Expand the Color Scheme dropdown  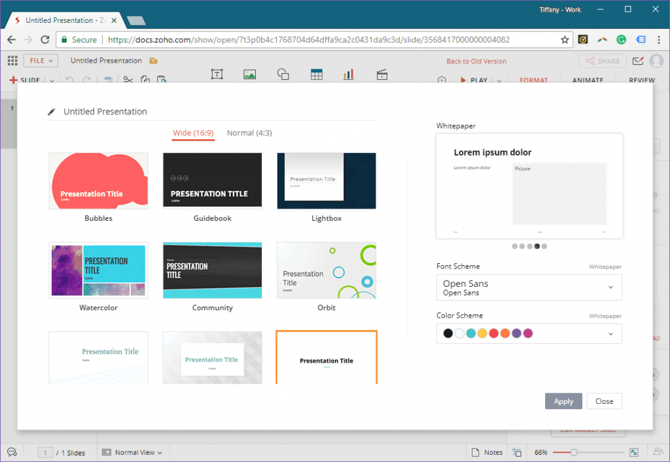[x=529, y=333]
